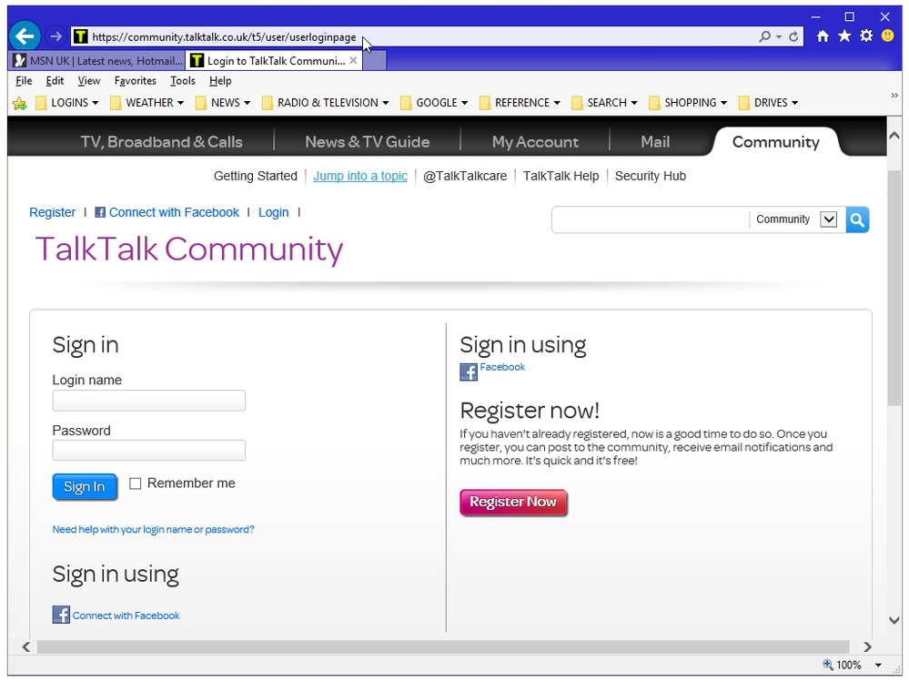909x682 pixels.
Task: Open the GOOGLE favorites folder dropdown
Action: point(434,103)
